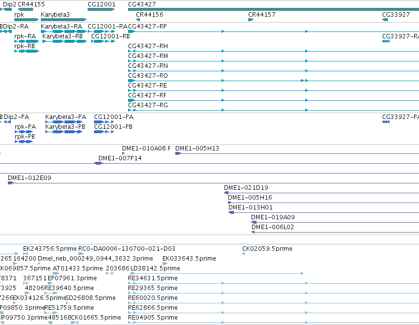Select the rpk-PB protein feature

pyautogui.click(x=25, y=137)
